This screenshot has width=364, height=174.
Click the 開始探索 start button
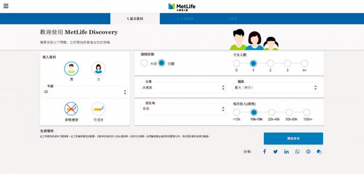pos(293,139)
